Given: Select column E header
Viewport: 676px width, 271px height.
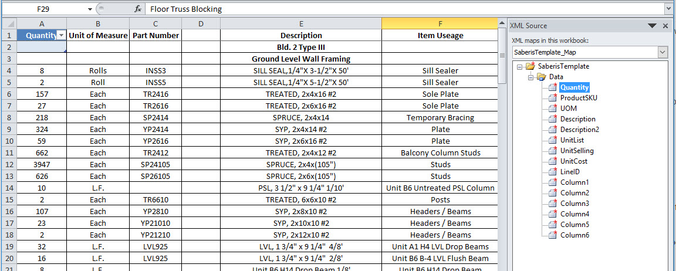Looking at the screenshot, I should click(x=300, y=23).
